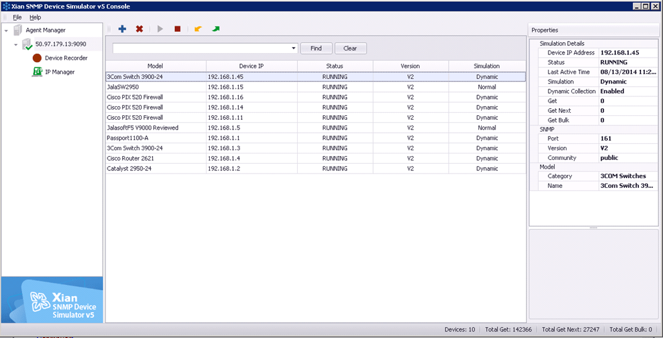Open the Device Recorder red circle icon
This screenshot has height=338, width=663.
point(37,58)
